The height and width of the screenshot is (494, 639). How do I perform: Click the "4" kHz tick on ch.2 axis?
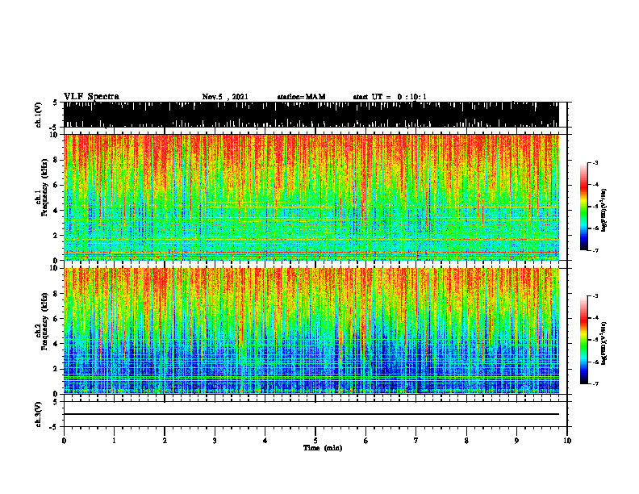pos(56,344)
